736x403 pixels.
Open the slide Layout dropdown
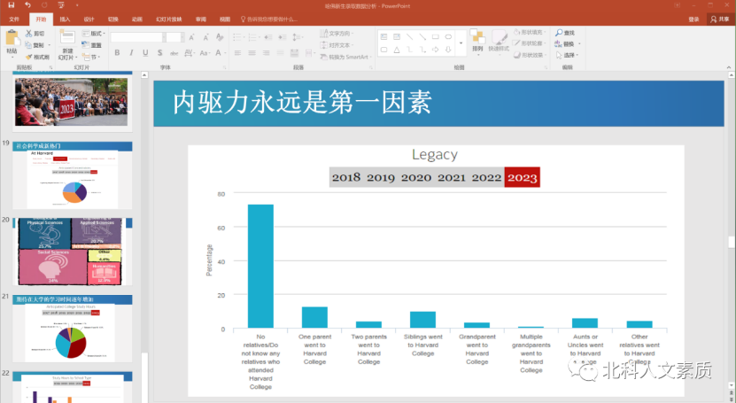96,34
